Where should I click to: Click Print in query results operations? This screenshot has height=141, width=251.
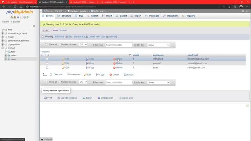click(48, 98)
